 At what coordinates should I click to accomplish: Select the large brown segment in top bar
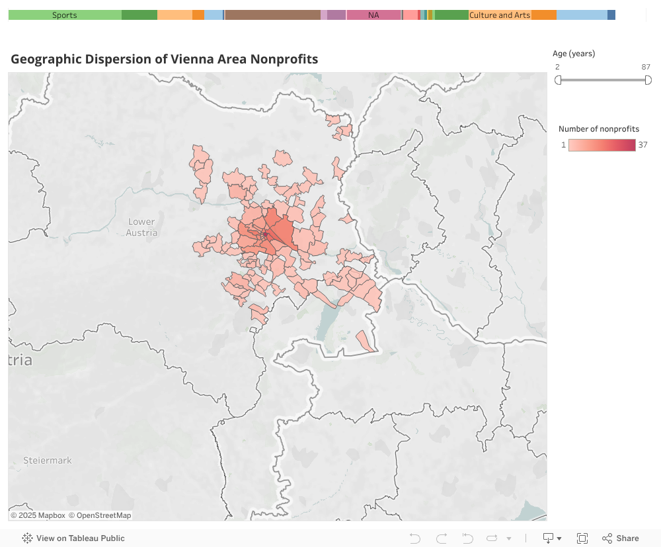pyautogui.click(x=272, y=15)
